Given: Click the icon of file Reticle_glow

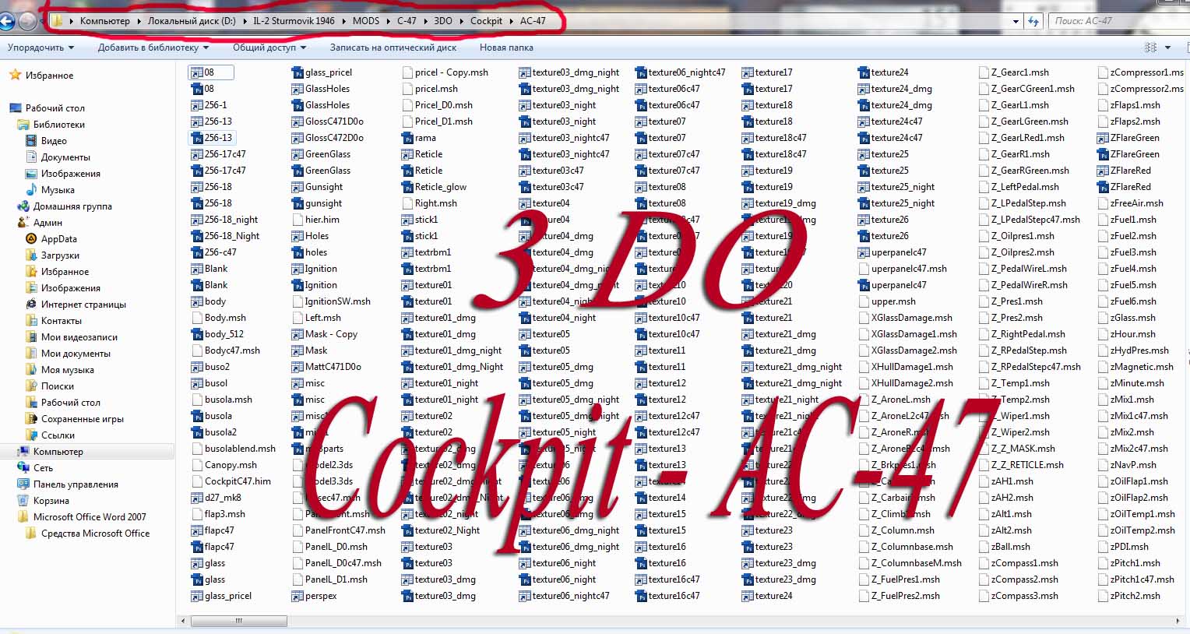Looking at the screenshot, I should (x=407, y=187).
